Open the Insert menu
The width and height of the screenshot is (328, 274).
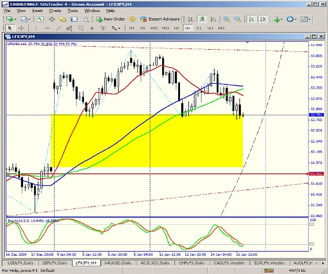pos(37,10)
